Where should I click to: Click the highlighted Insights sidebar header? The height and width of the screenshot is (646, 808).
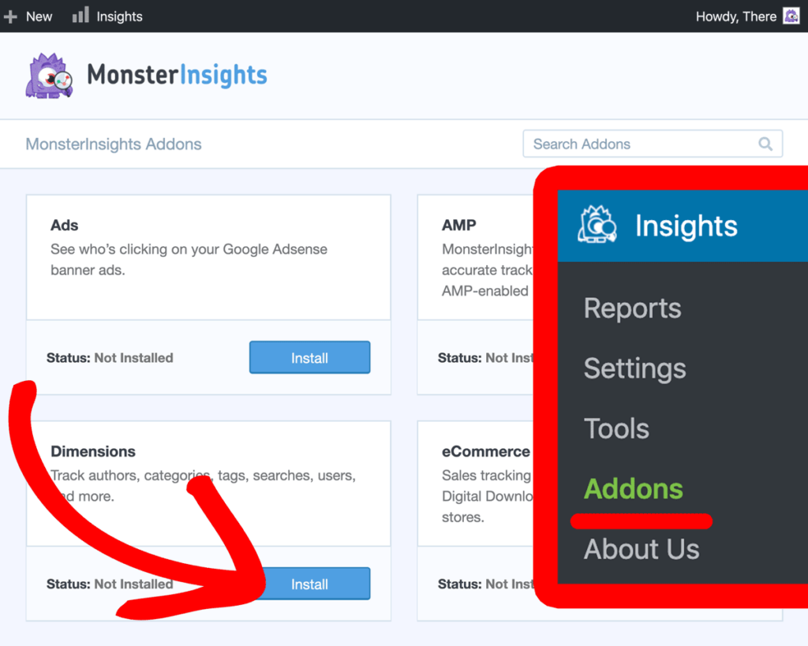685,226
